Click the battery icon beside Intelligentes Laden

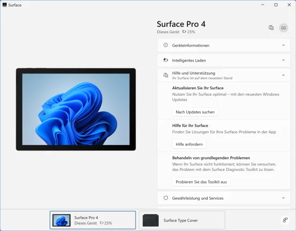(x=166, y=60)
